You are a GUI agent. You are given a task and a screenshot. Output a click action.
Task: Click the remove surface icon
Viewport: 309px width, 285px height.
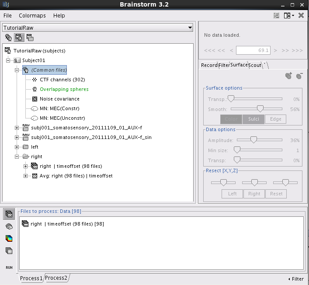point(299,76)
